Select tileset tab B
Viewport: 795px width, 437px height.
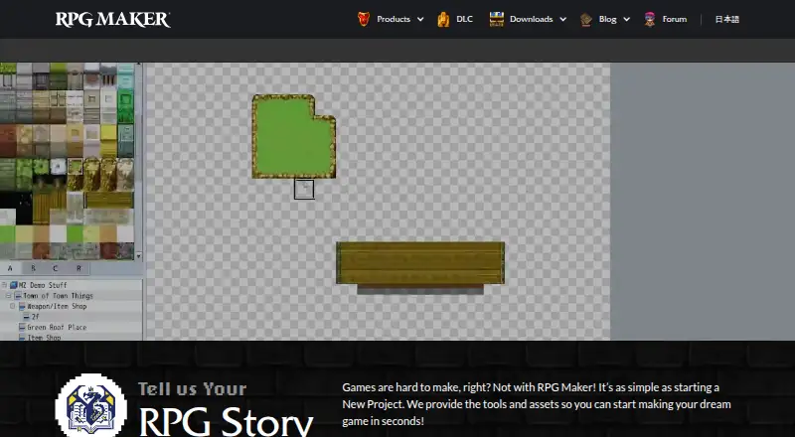tap(33, 268)
